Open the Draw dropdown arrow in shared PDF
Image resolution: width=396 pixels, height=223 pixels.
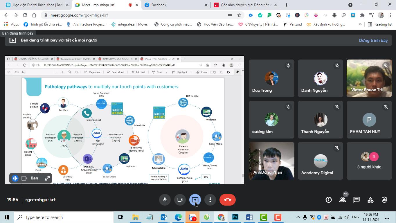(167, 72)
